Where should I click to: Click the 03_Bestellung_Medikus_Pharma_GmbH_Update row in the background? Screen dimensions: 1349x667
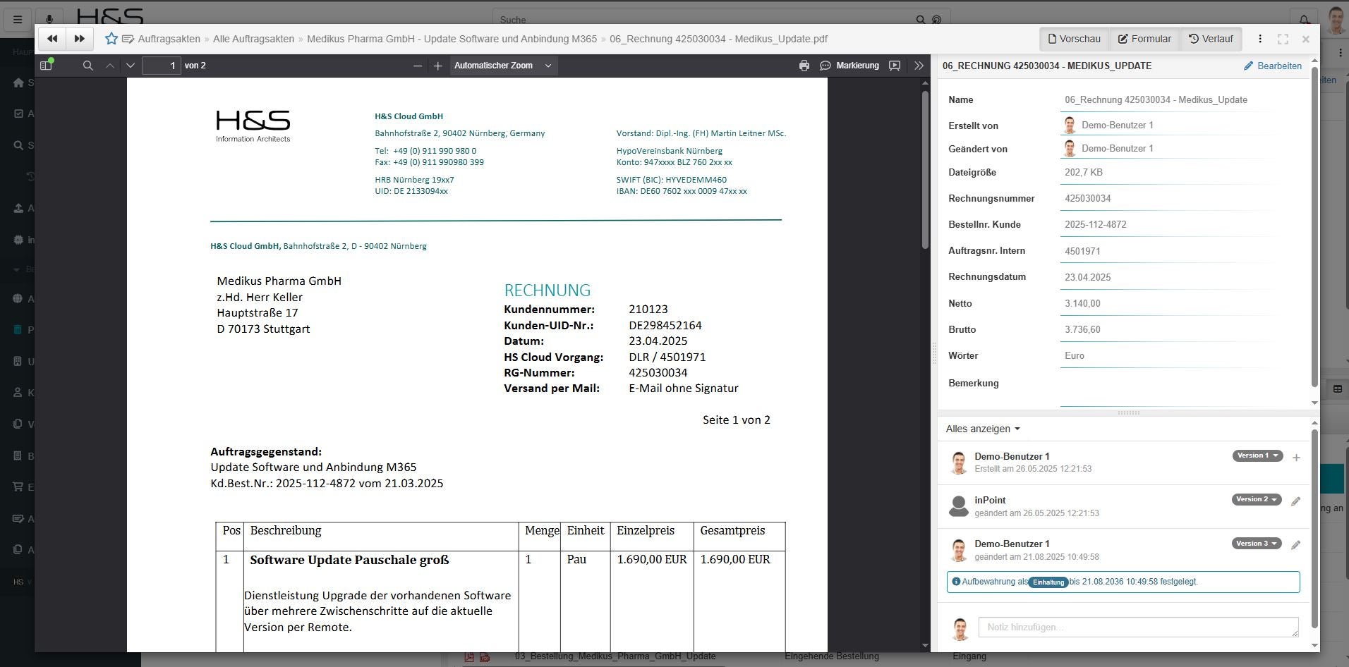(x=615, y=656)
